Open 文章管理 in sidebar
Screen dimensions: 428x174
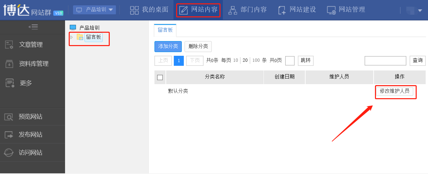tap(32, 44)
